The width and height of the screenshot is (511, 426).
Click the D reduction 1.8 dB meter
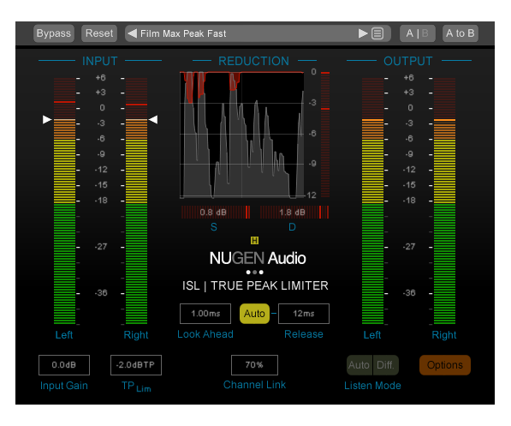(294, 213)
